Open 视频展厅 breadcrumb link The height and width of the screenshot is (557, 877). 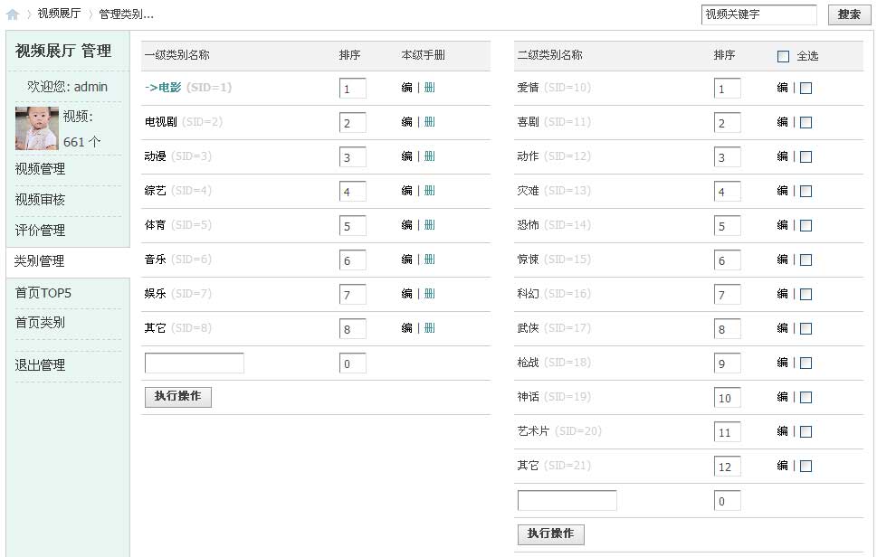[59, 14]
